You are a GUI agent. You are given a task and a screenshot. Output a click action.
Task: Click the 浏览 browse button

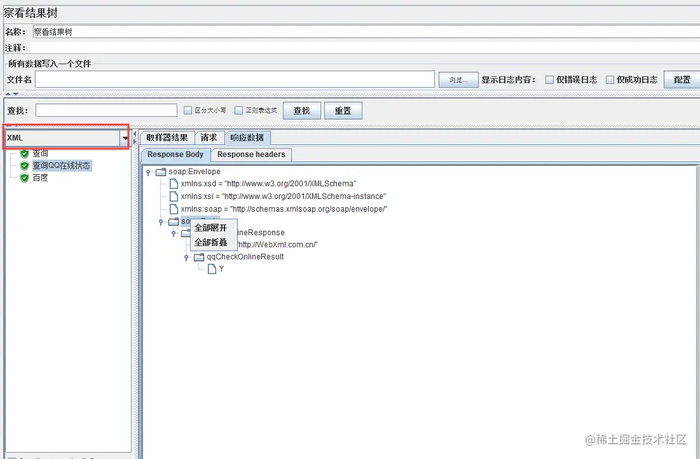pos(458,80)
